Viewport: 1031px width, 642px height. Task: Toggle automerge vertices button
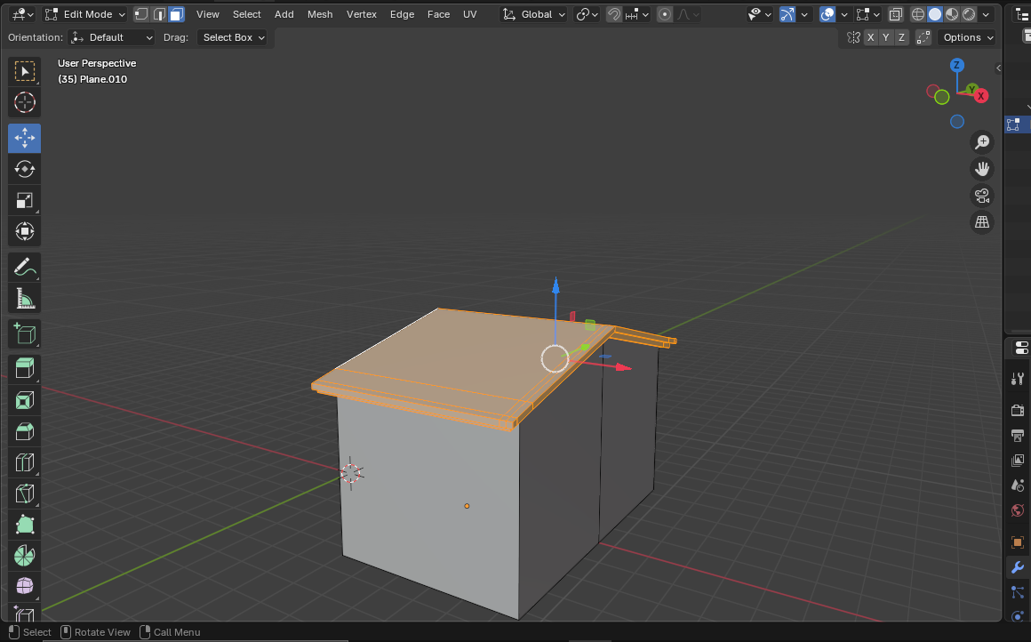pyautogui.click(x=923, y=37)
